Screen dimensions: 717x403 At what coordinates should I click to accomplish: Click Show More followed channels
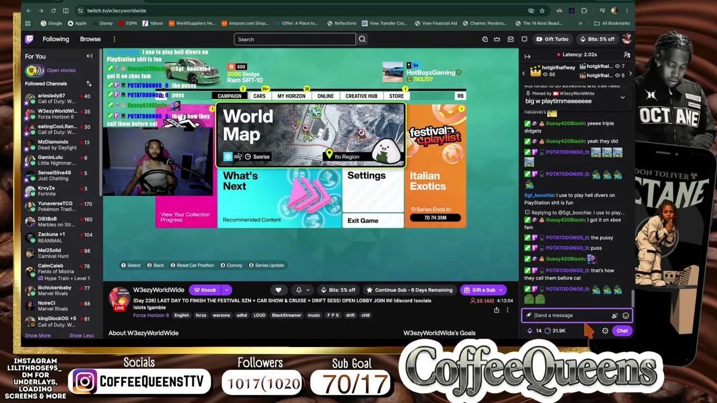pos(38,336)
